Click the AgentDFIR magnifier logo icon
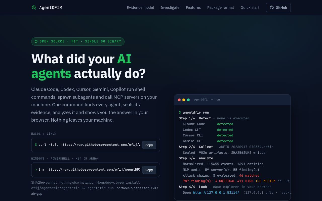Image resolution: width=322 pixels, height=201 pixels. point(34,8)
